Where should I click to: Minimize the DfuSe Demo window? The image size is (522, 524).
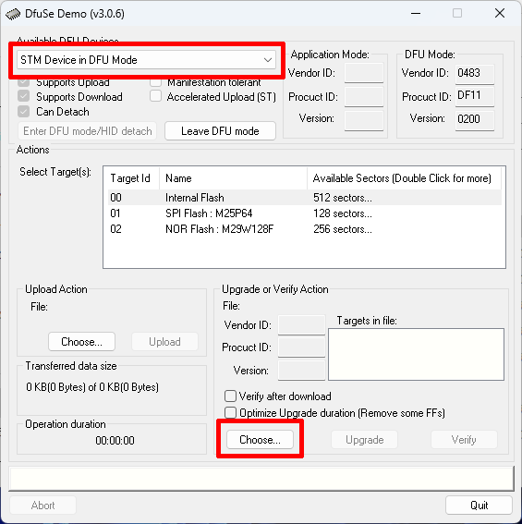(x=416, y=13)
